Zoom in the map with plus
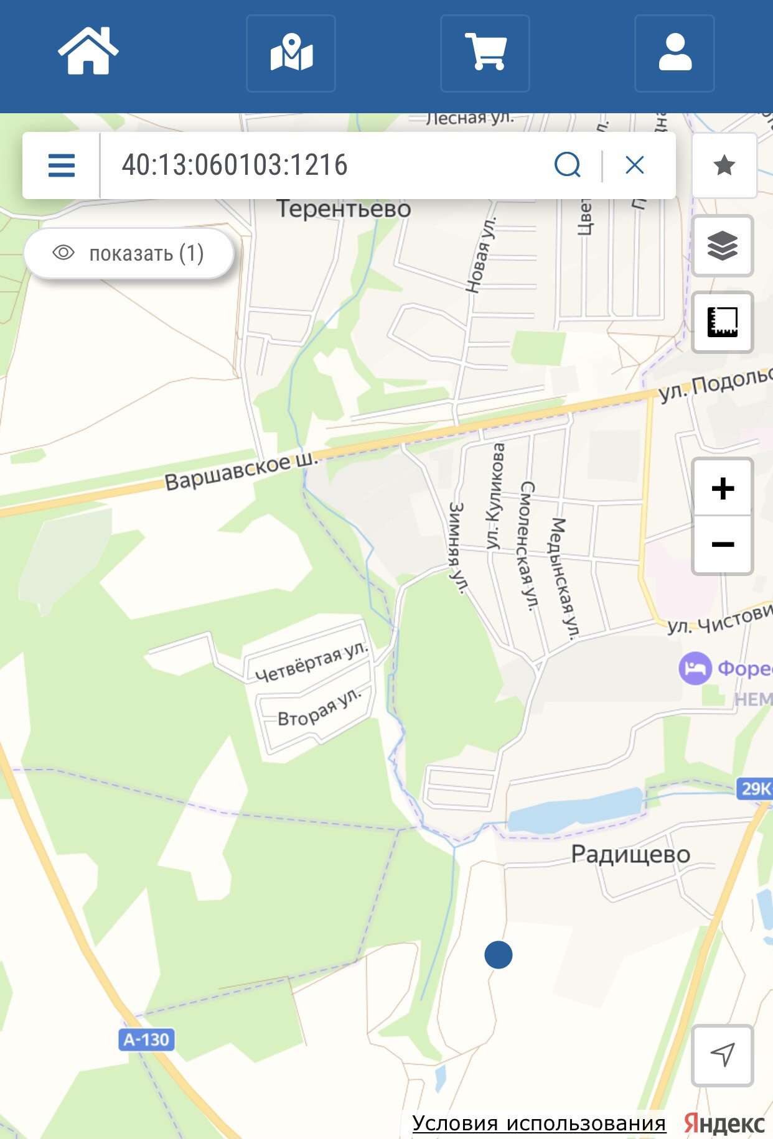Viewport: 773px width, 1139px height. click(723, 488)
